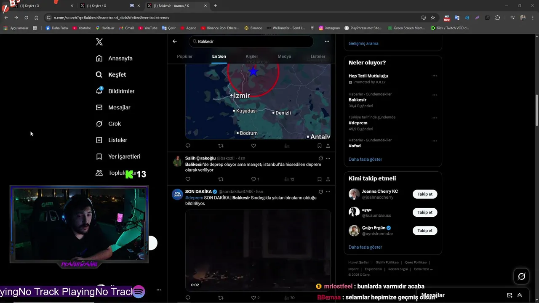Open search options three-dot menu
The image size is (539, 303).
point(327,41)
